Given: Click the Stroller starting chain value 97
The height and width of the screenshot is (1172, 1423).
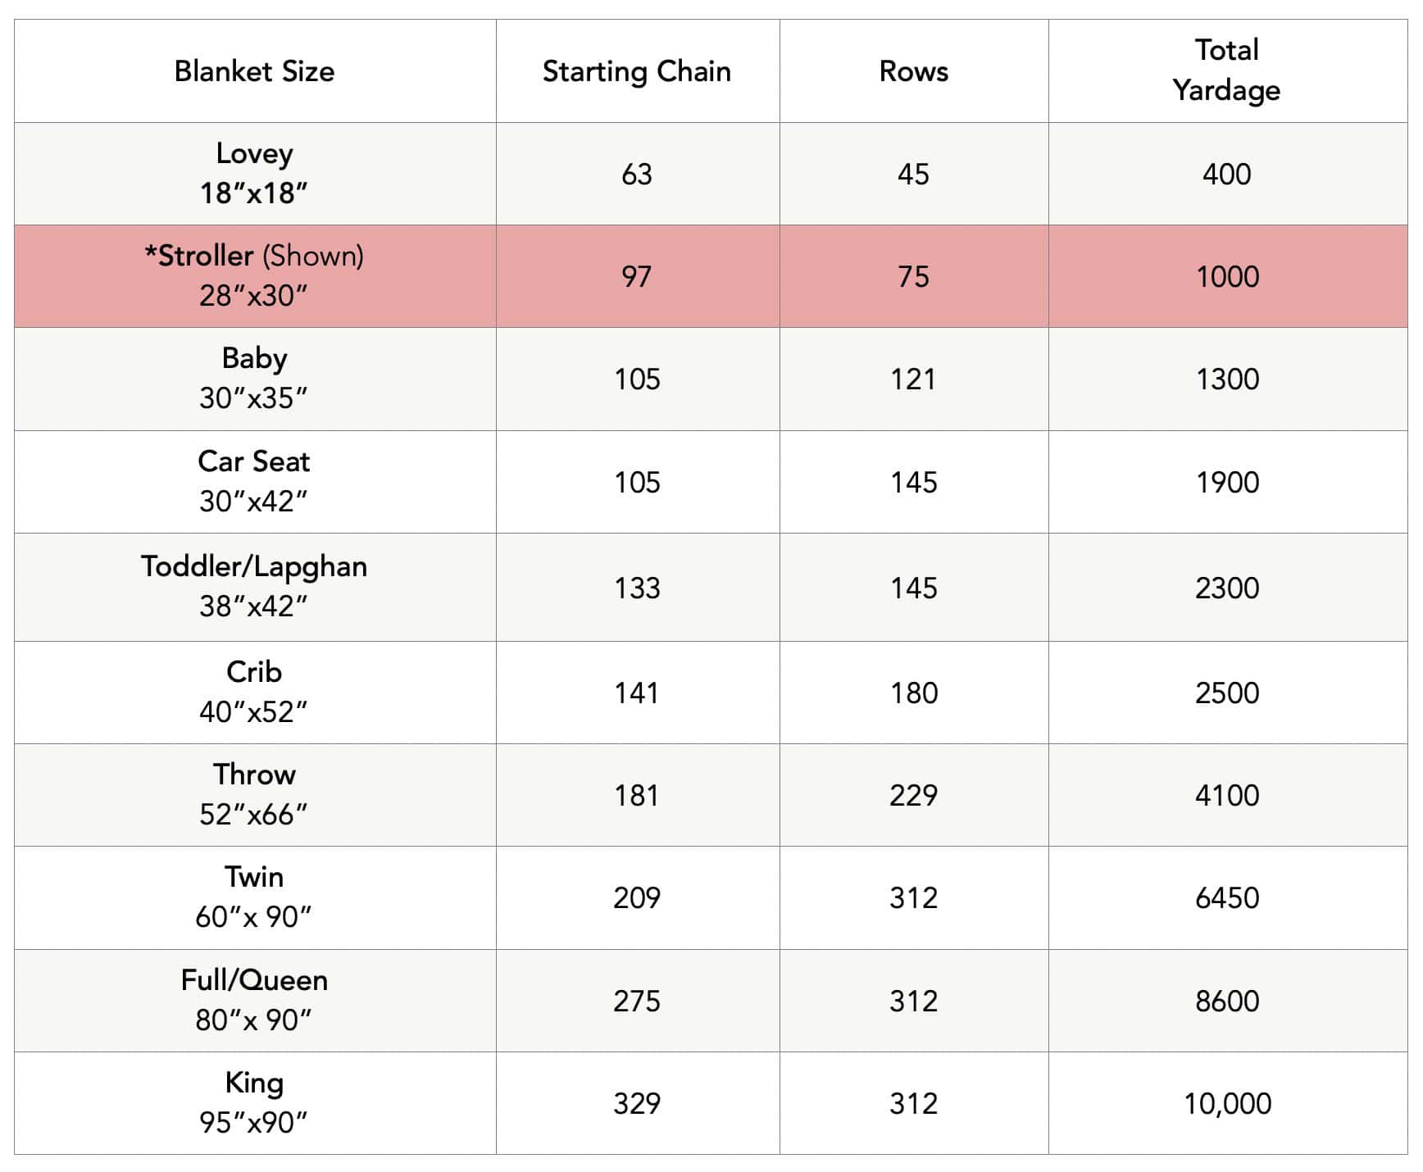Looking at the screenshot, I should click(x=637, y=277).
